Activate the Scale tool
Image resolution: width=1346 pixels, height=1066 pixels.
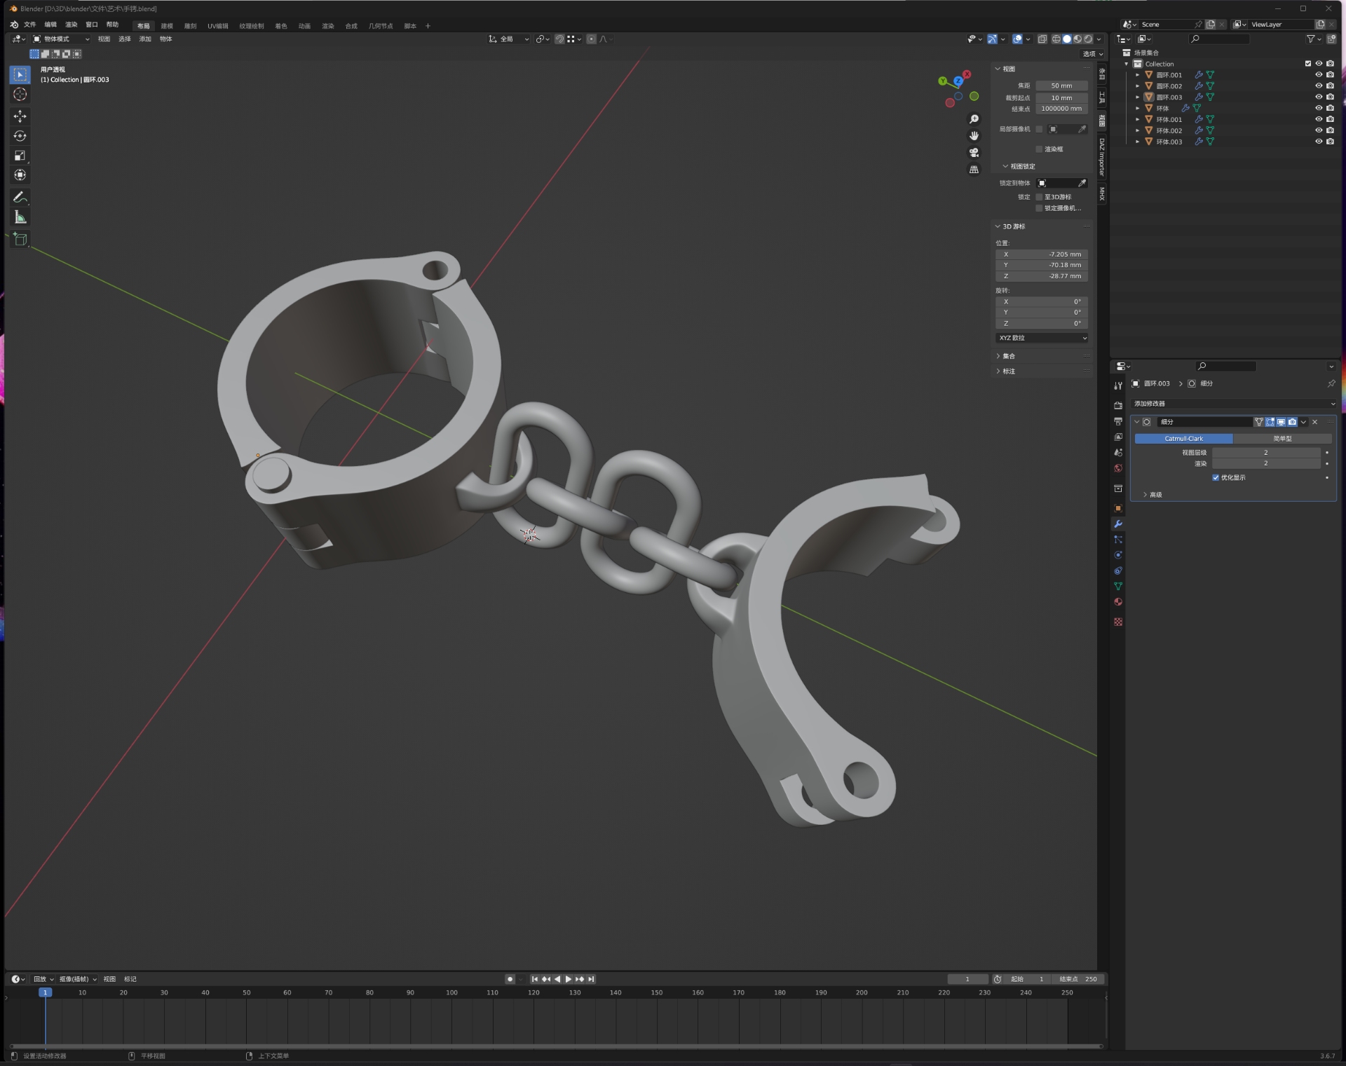[x=20, y=156]
